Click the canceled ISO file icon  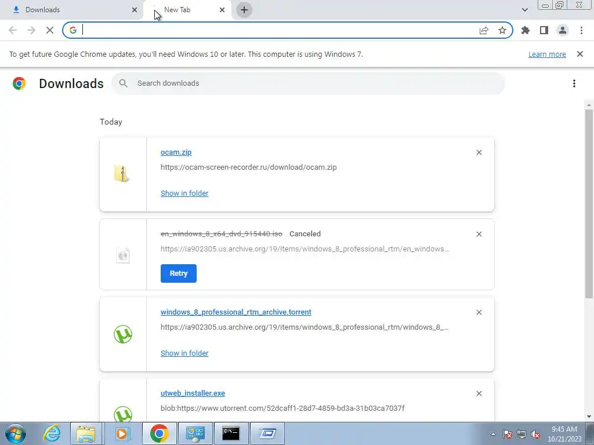click(123, 256)
